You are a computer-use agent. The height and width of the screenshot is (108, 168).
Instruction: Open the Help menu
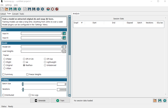click(x=16, y=5)
